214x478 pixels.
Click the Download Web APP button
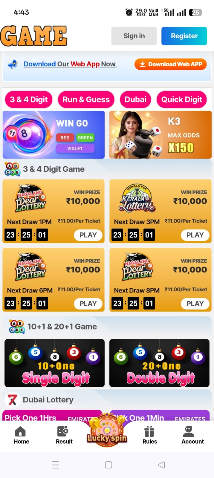coord(170,64)
